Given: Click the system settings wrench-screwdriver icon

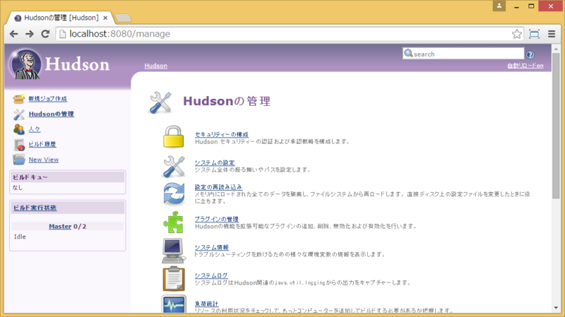Looking at the screenshot, I should (x=174, y=166).
